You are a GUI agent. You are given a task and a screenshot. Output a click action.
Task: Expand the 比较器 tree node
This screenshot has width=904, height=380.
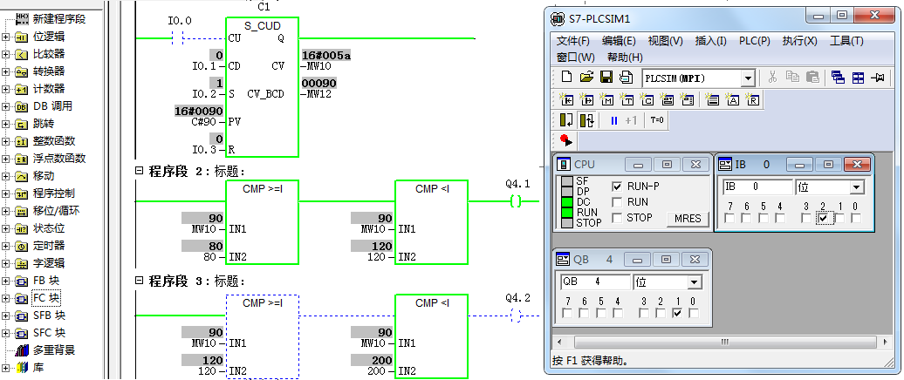[x=6, y=55]
